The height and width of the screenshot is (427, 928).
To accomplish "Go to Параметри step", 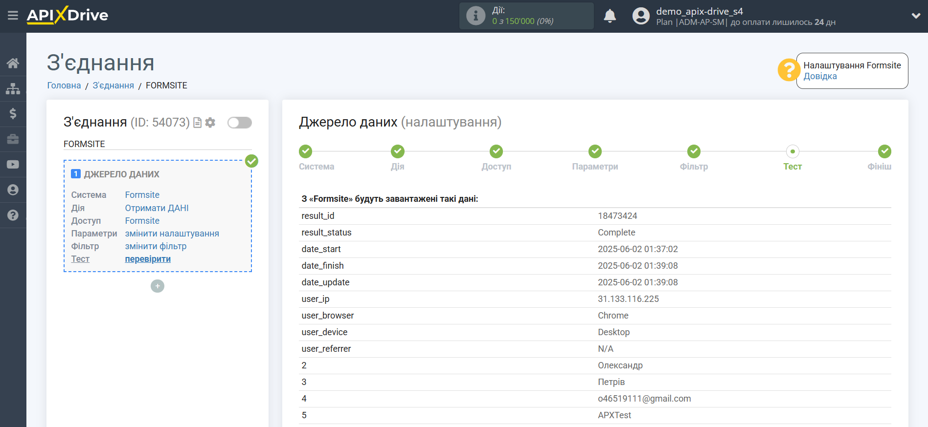I will 595,151.
